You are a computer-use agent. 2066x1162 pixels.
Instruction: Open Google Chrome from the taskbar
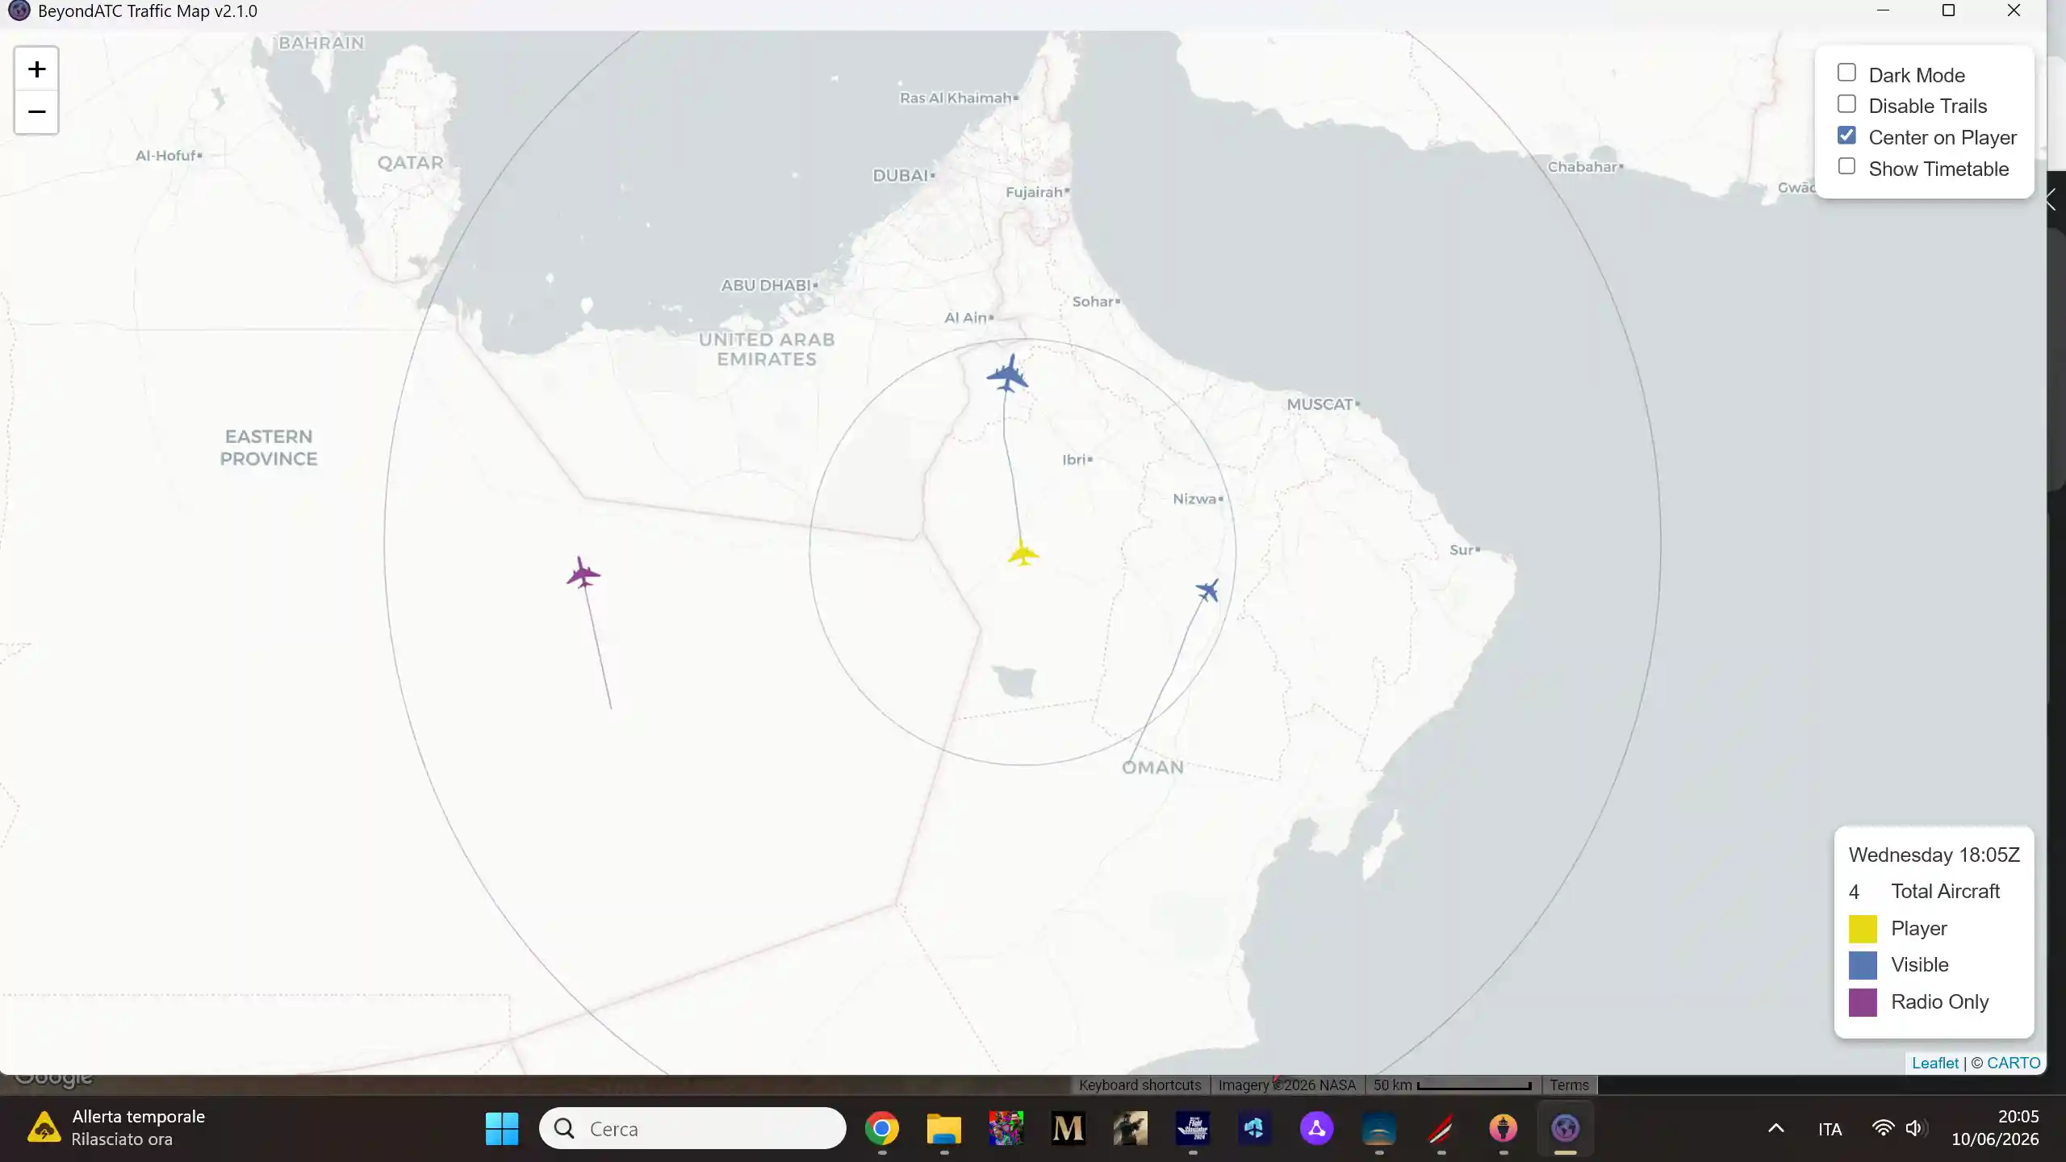pos(881,1128)
